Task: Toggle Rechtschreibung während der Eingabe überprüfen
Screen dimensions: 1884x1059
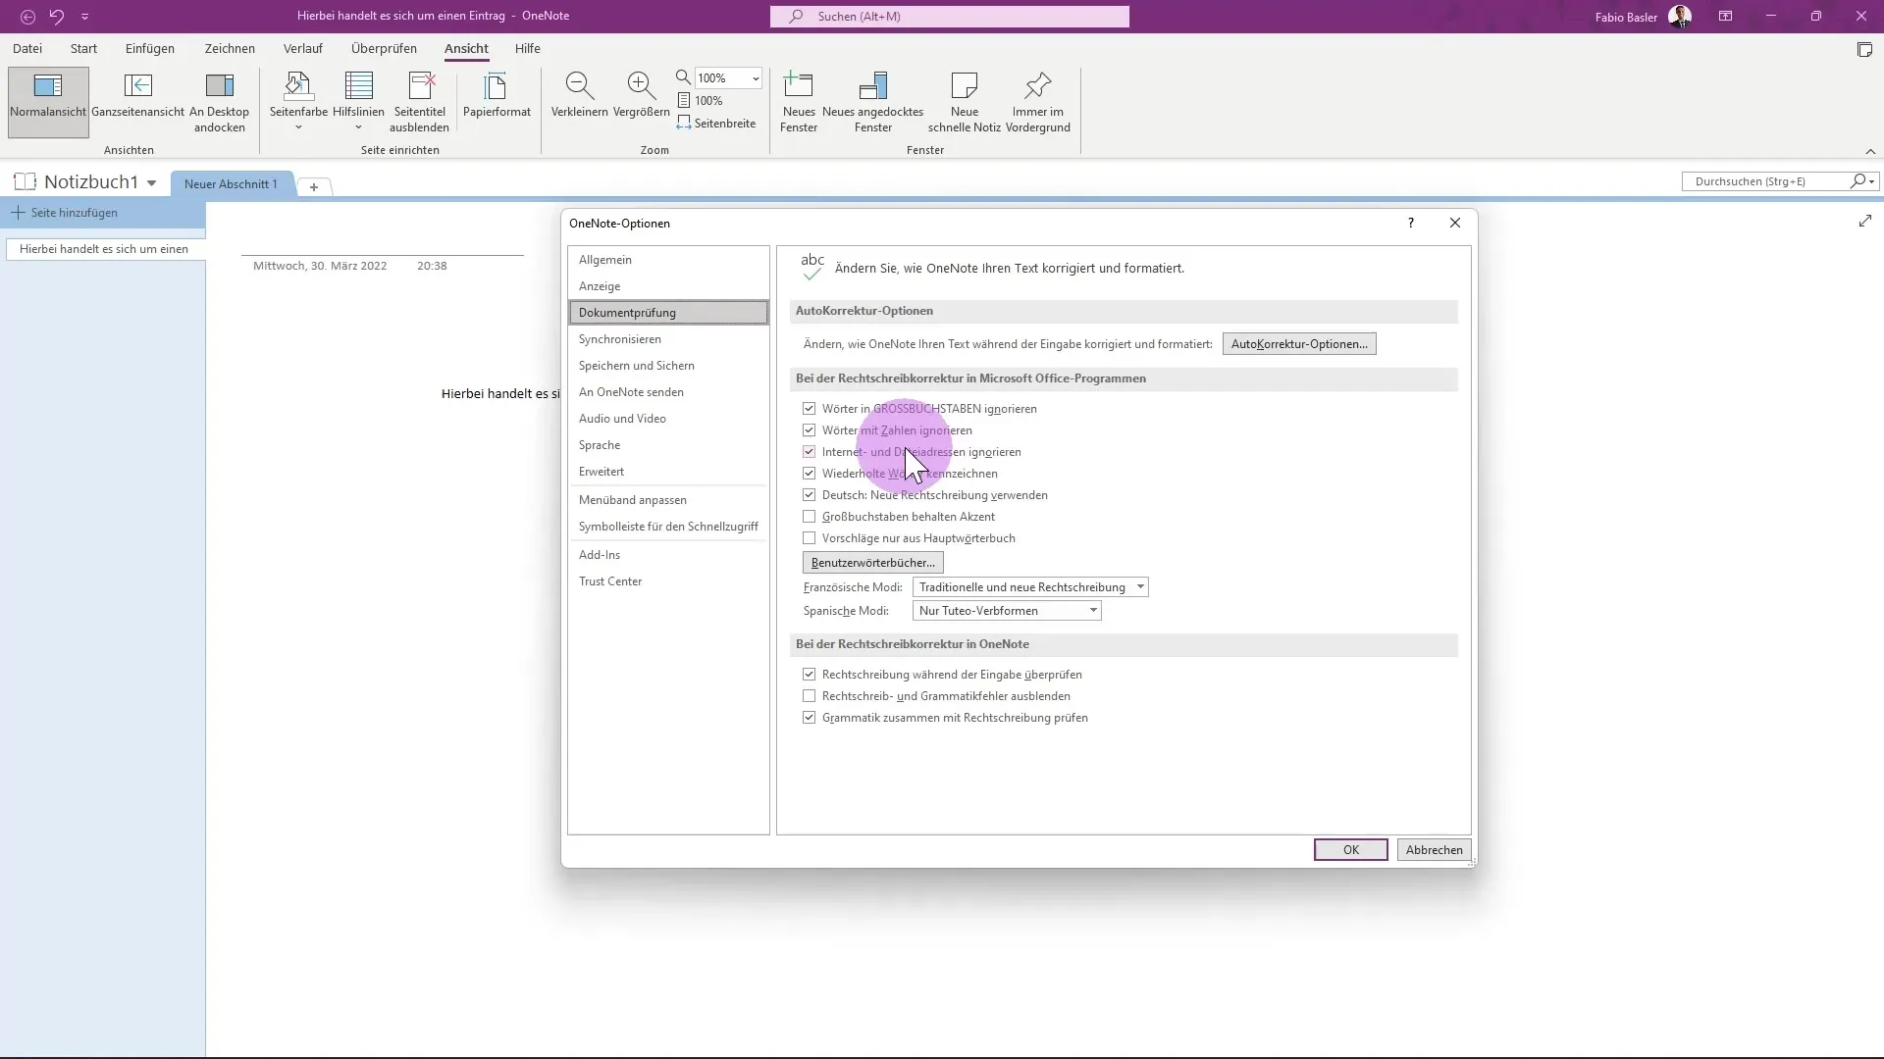Action: click(809, 675)
